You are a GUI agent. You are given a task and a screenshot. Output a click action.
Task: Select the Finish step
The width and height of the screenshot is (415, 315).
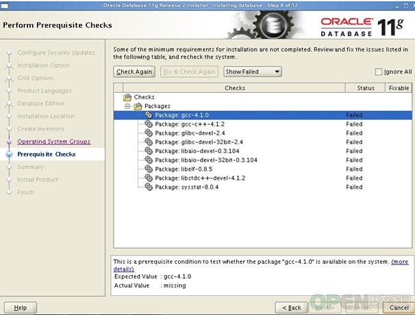tap(25, 192)
